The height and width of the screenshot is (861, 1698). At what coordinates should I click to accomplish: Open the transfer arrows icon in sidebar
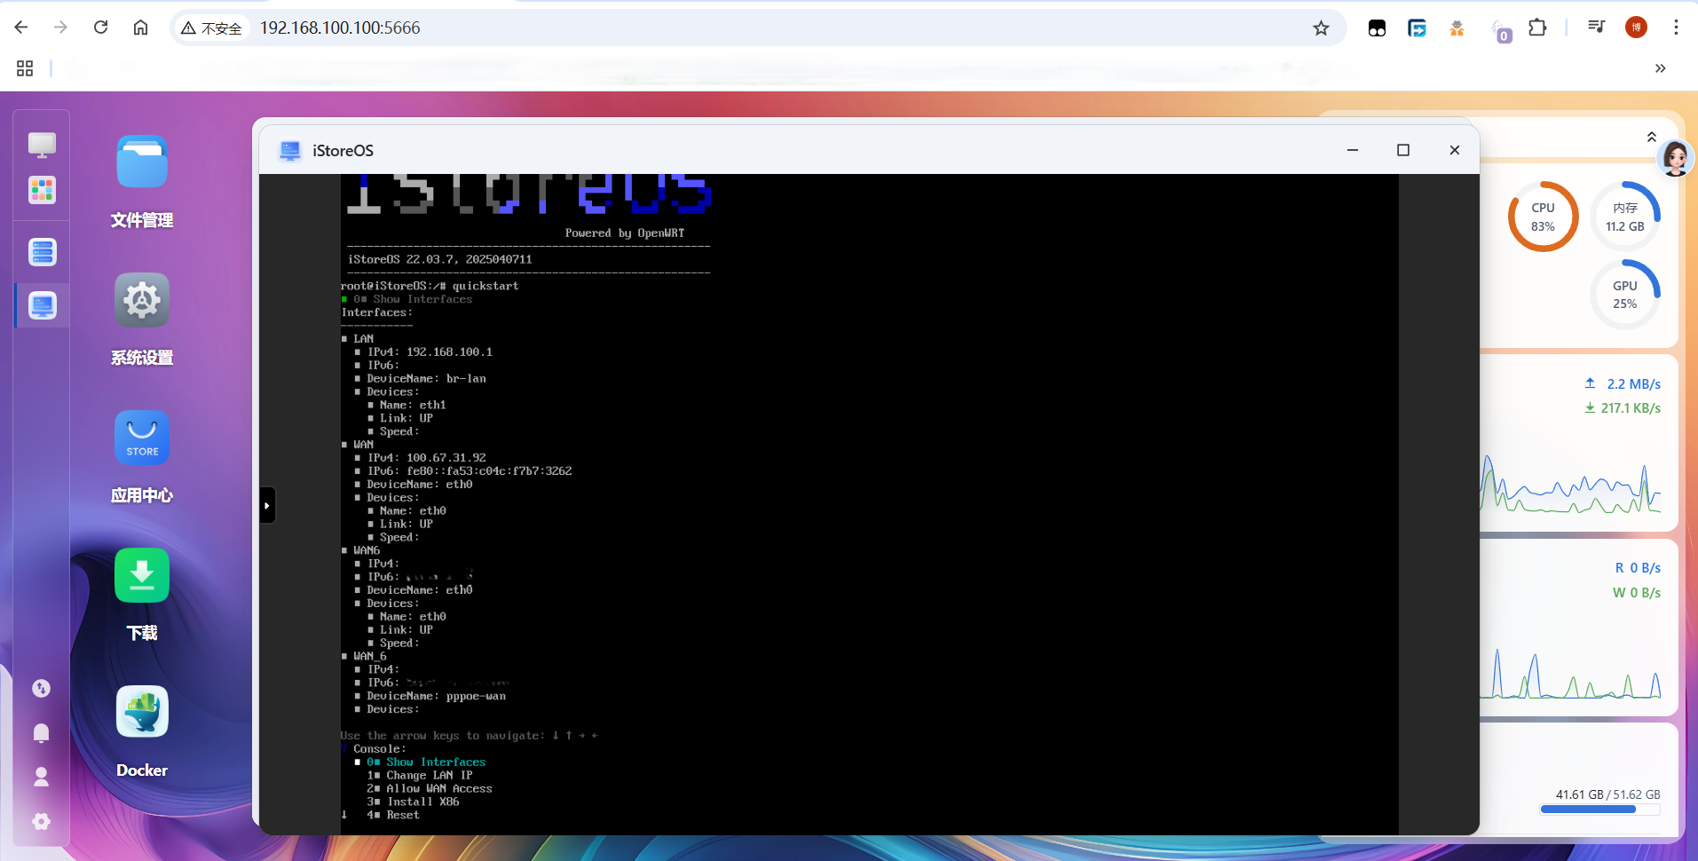(42, 688)
